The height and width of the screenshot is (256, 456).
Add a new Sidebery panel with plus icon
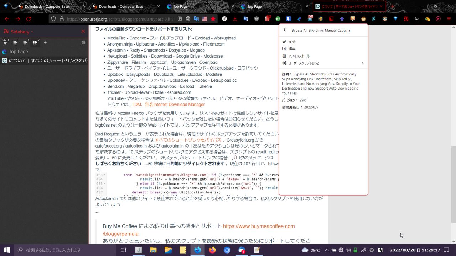pyautogui.click(x=45, y=43)
